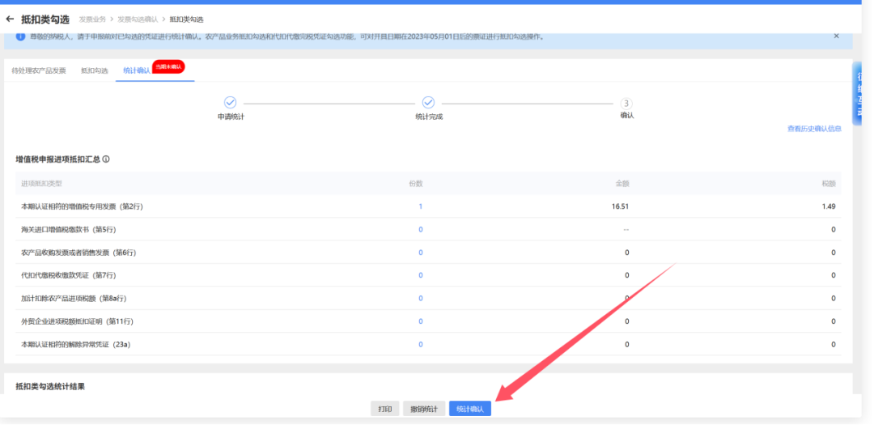This screenshot has height=425, width=874.
Task: Open count 0 for 解除异常凭证 row
Action: pyautogui.click(x=420, y=345)
